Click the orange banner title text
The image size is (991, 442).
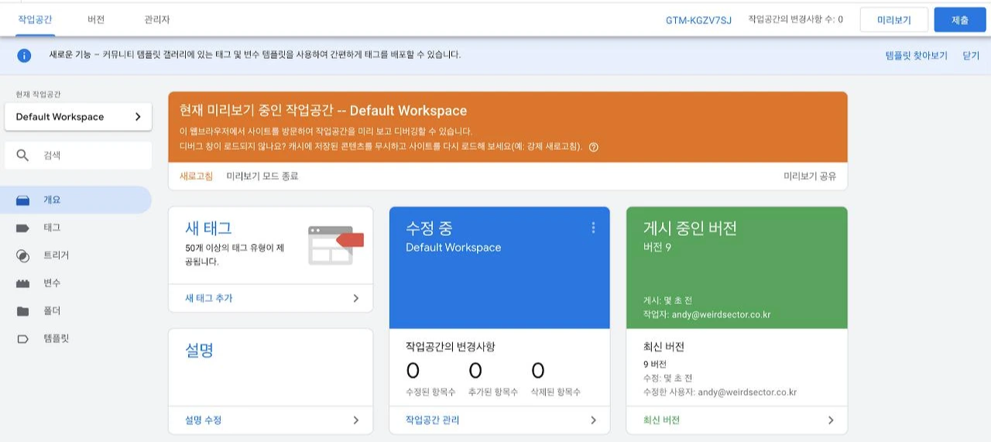[323, 111]
